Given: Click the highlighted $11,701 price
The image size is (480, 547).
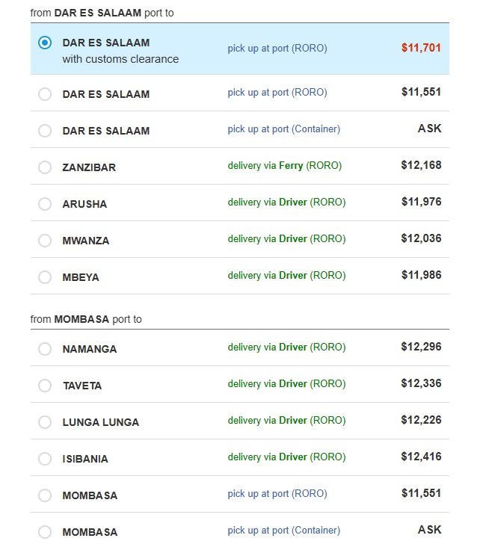Looking at the screenshot, I should tap(421, 48).
